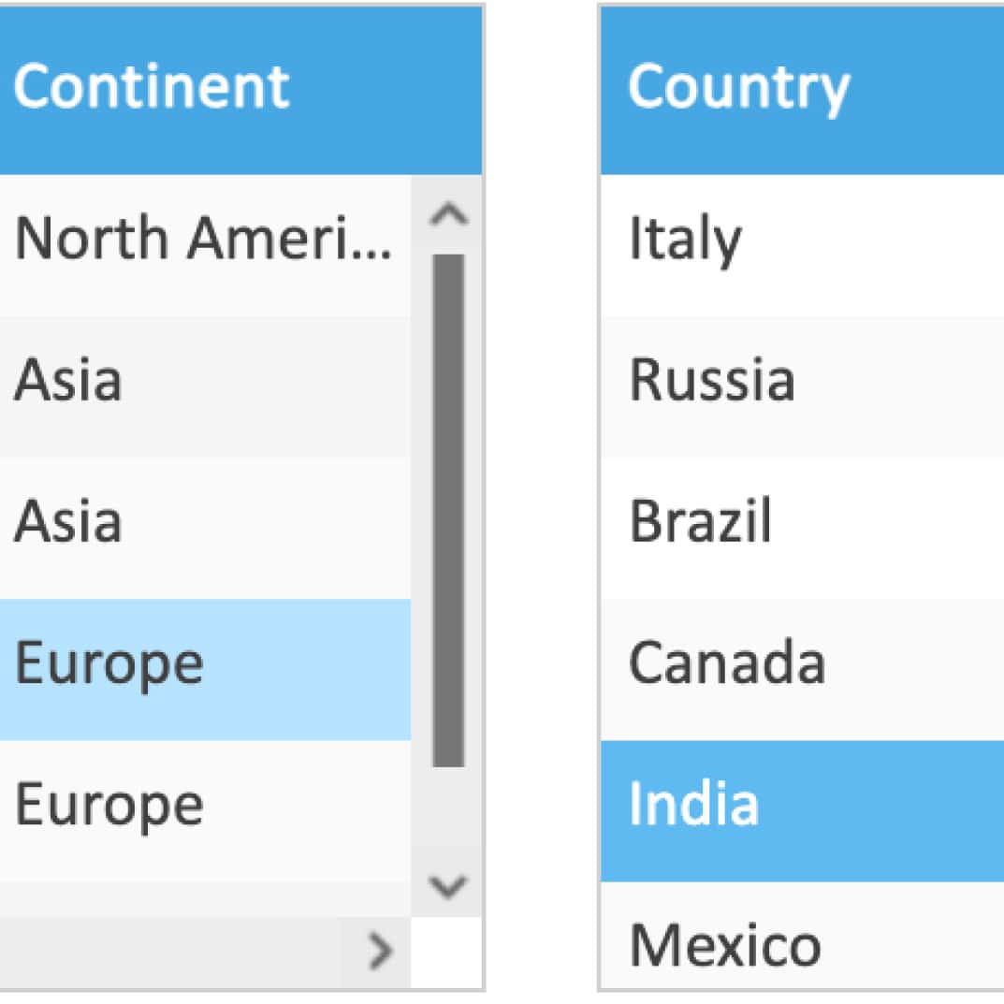Select the North Ameri... continent row
This screenshot has height=1004, width=1004.
(205, 245)
